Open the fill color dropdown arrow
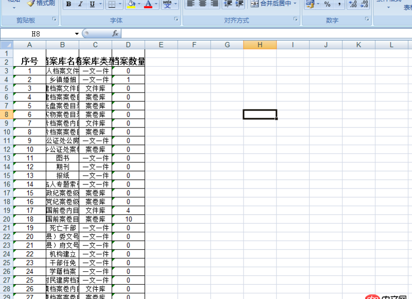Image resolution: width=412 pixels, height=299 pixels. [x=139, y=4]
